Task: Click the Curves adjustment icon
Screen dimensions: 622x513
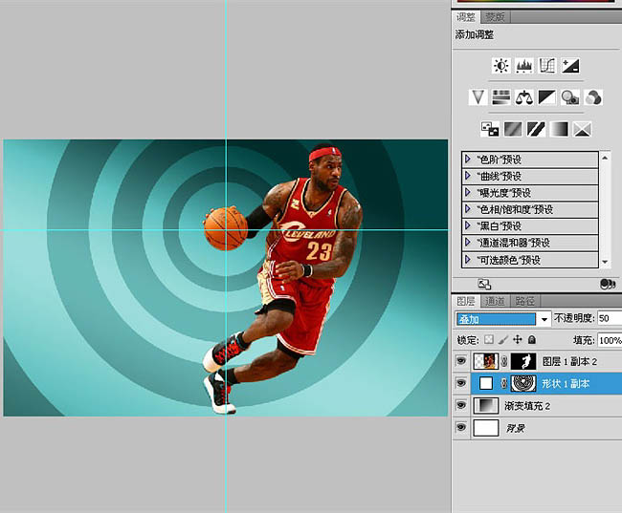Action: pos(547,66)
